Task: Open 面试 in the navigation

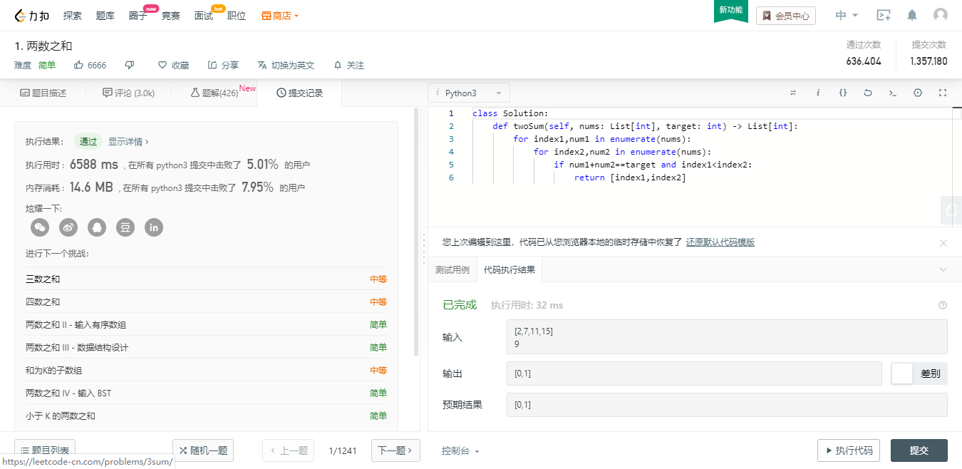Action: point(204,15)
